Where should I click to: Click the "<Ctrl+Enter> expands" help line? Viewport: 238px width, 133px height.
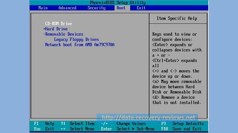coord(174,61)
